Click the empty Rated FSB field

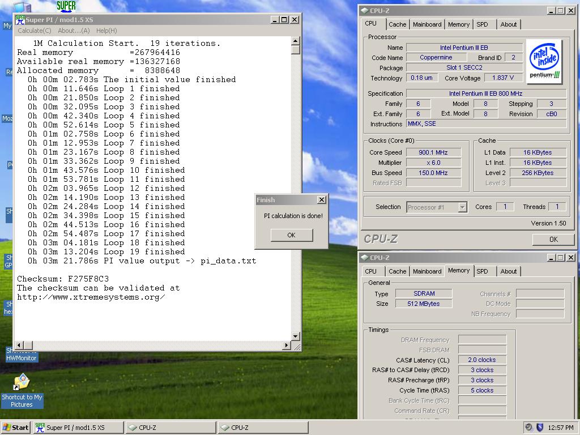coord(433,183)
